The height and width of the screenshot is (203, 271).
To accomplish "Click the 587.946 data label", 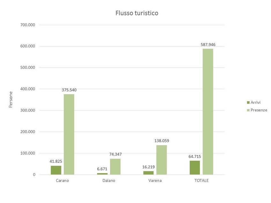I will tap(208, 45).
